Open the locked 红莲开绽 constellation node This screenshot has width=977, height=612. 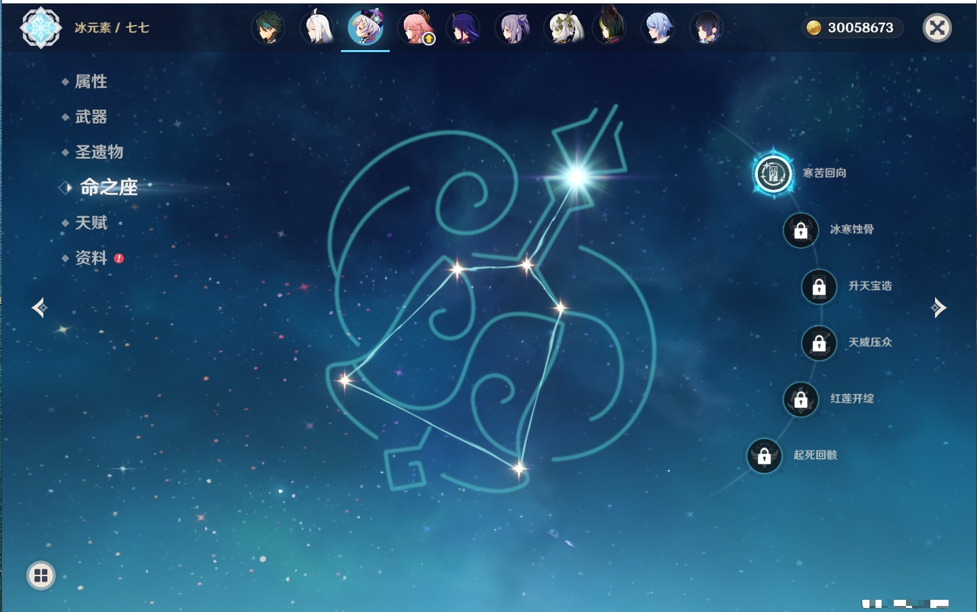click(800, 400)
